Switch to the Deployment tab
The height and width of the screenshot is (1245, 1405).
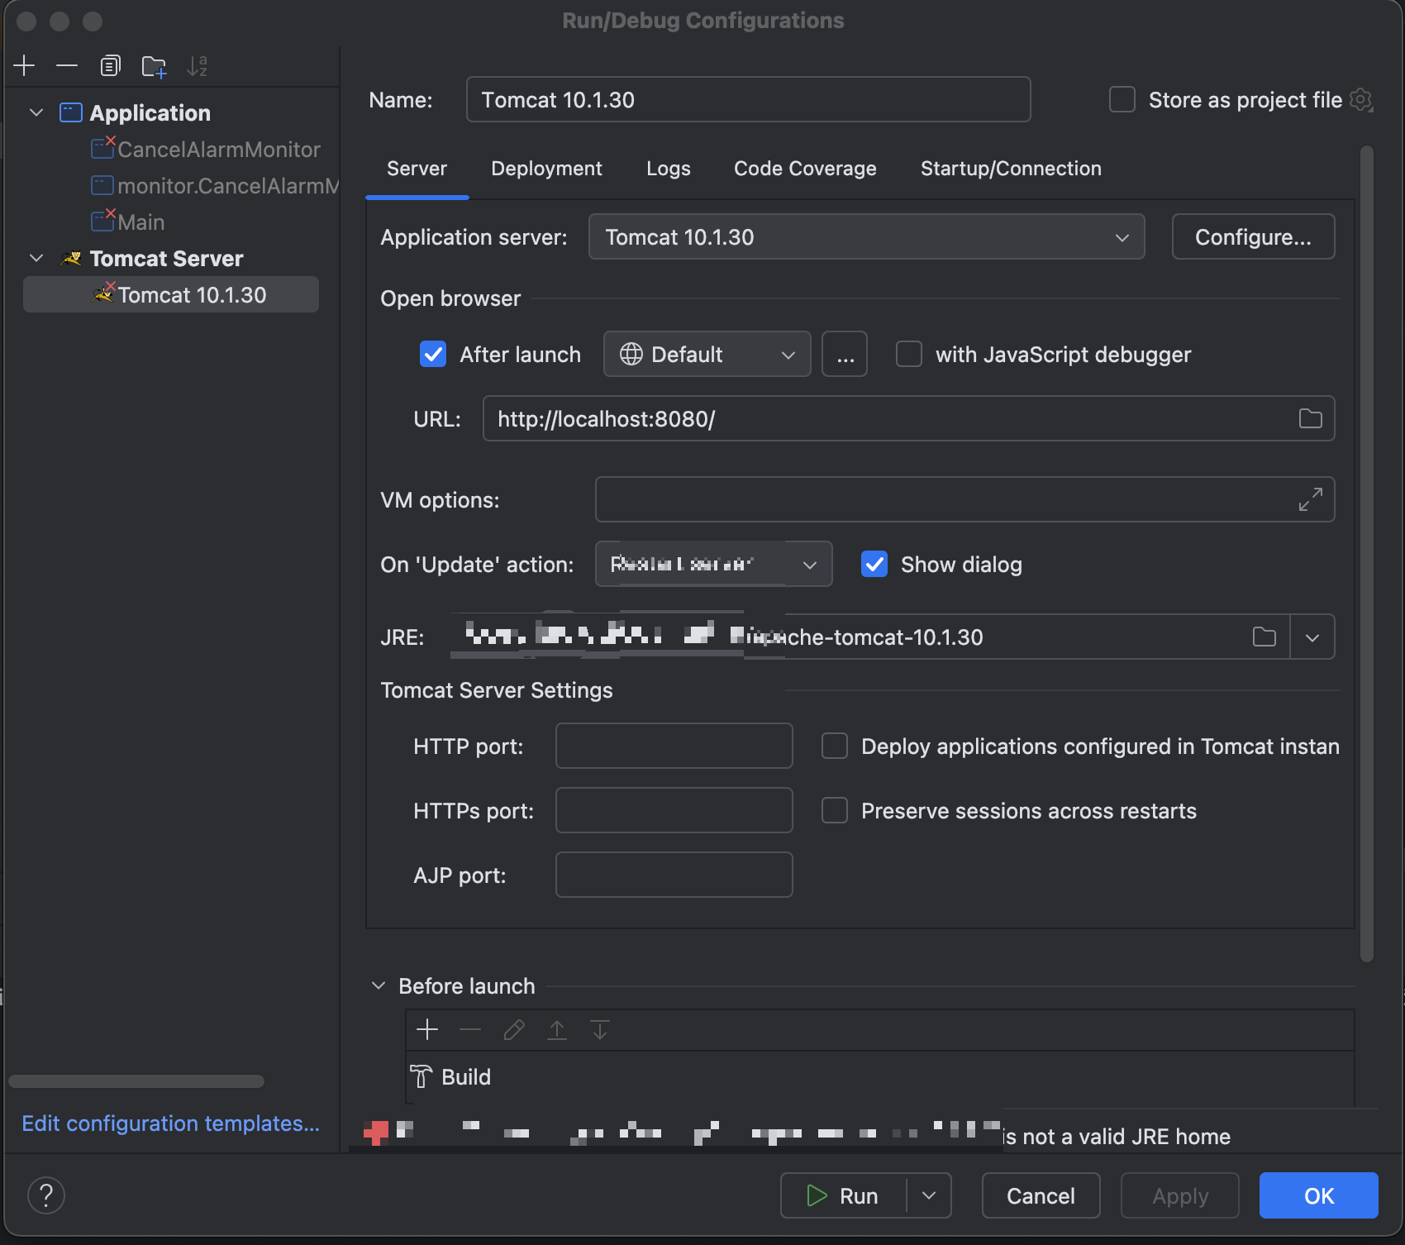coord(546,169)
